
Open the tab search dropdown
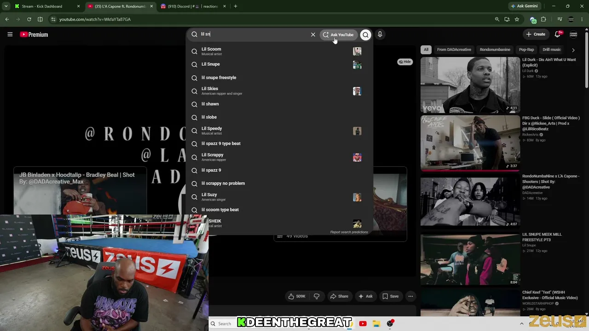[x=6, y=6]
